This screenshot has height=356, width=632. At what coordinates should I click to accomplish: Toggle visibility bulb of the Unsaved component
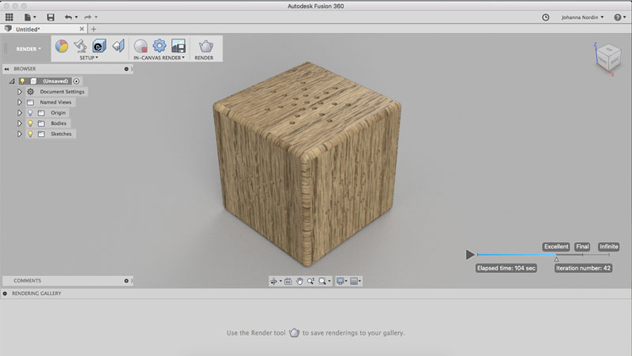(23, 81)
